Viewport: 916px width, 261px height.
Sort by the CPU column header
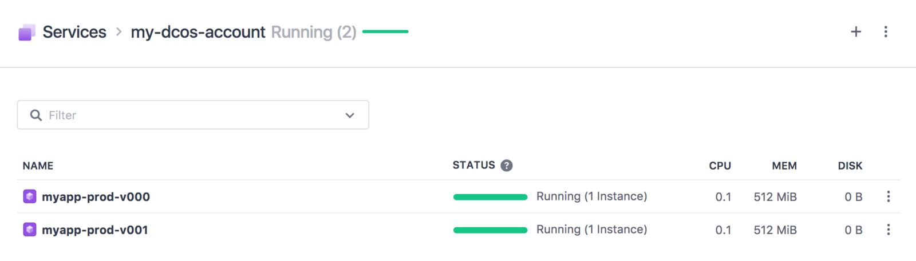point(720,166)
